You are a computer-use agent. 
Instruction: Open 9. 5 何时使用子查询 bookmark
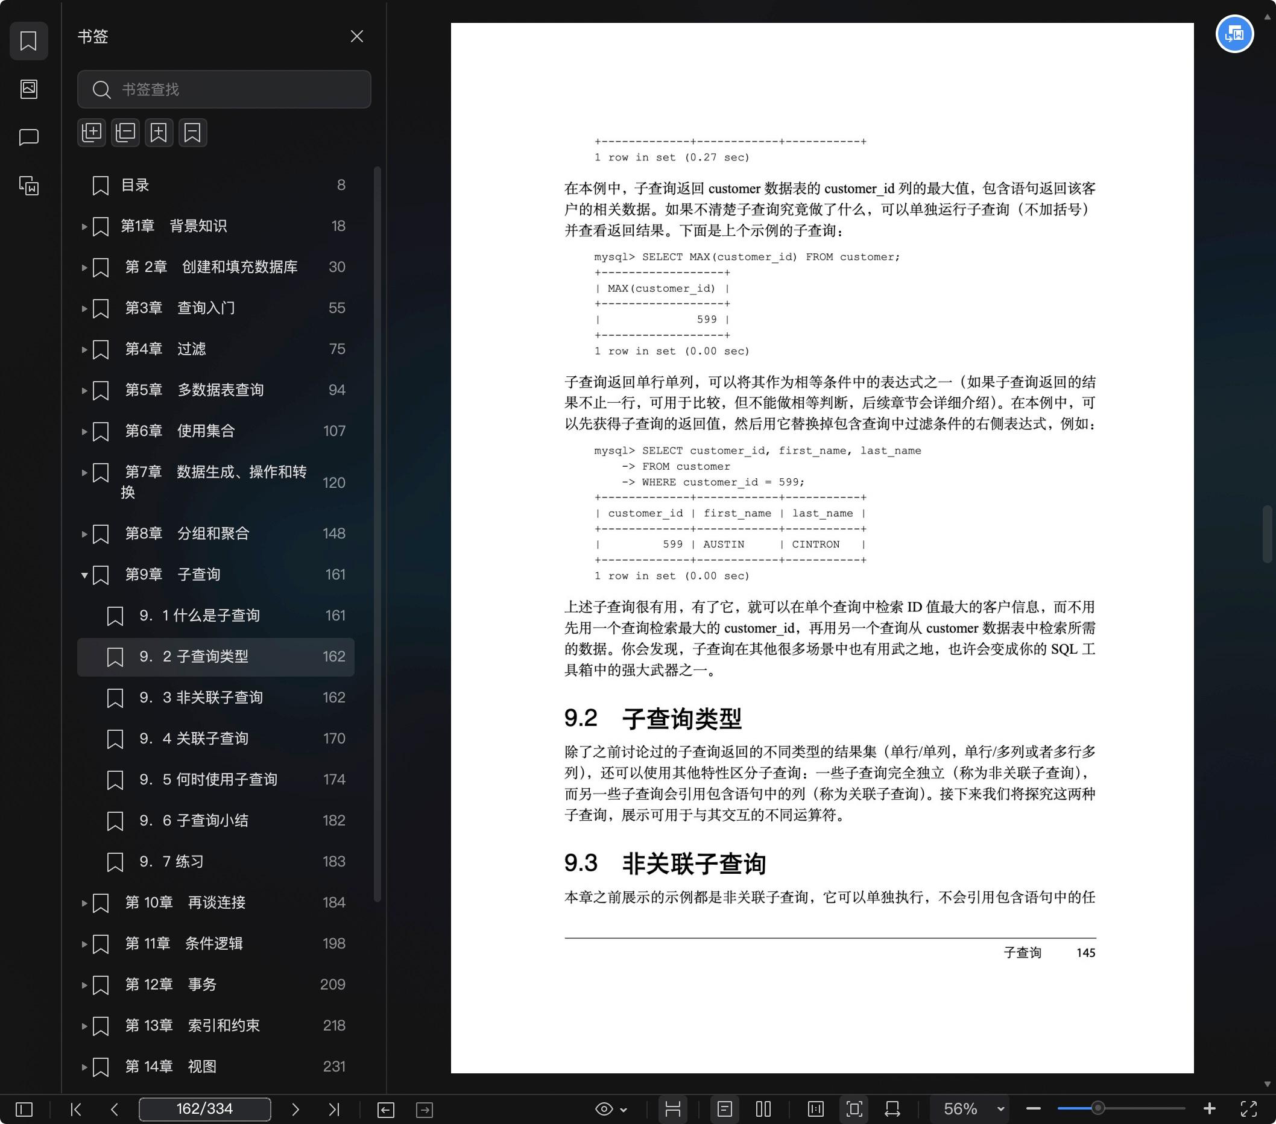coord(216,780)
